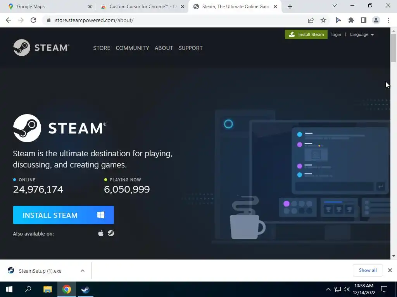397x297 pixels.
Task: Open the SteamSetup (1).exe download
Action: tap(40, 271)
